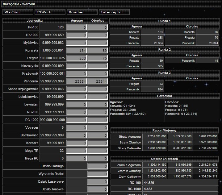Viewport: 222px width, 195px height.
Task: Focus the Agresor field for Bombowiec
Action: pyautogui.click(x=77, y=135)
